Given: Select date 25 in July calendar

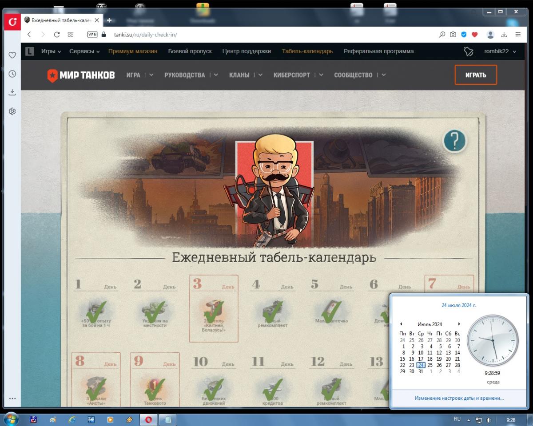Looking at the screenshot, I should pyautogui.click(x=430, y=365).
